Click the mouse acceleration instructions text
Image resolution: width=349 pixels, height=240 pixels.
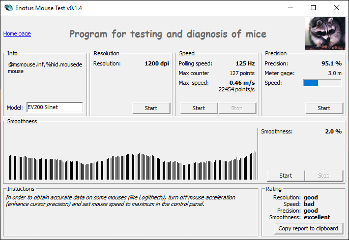pyautogui.click(x=121, y=201)
